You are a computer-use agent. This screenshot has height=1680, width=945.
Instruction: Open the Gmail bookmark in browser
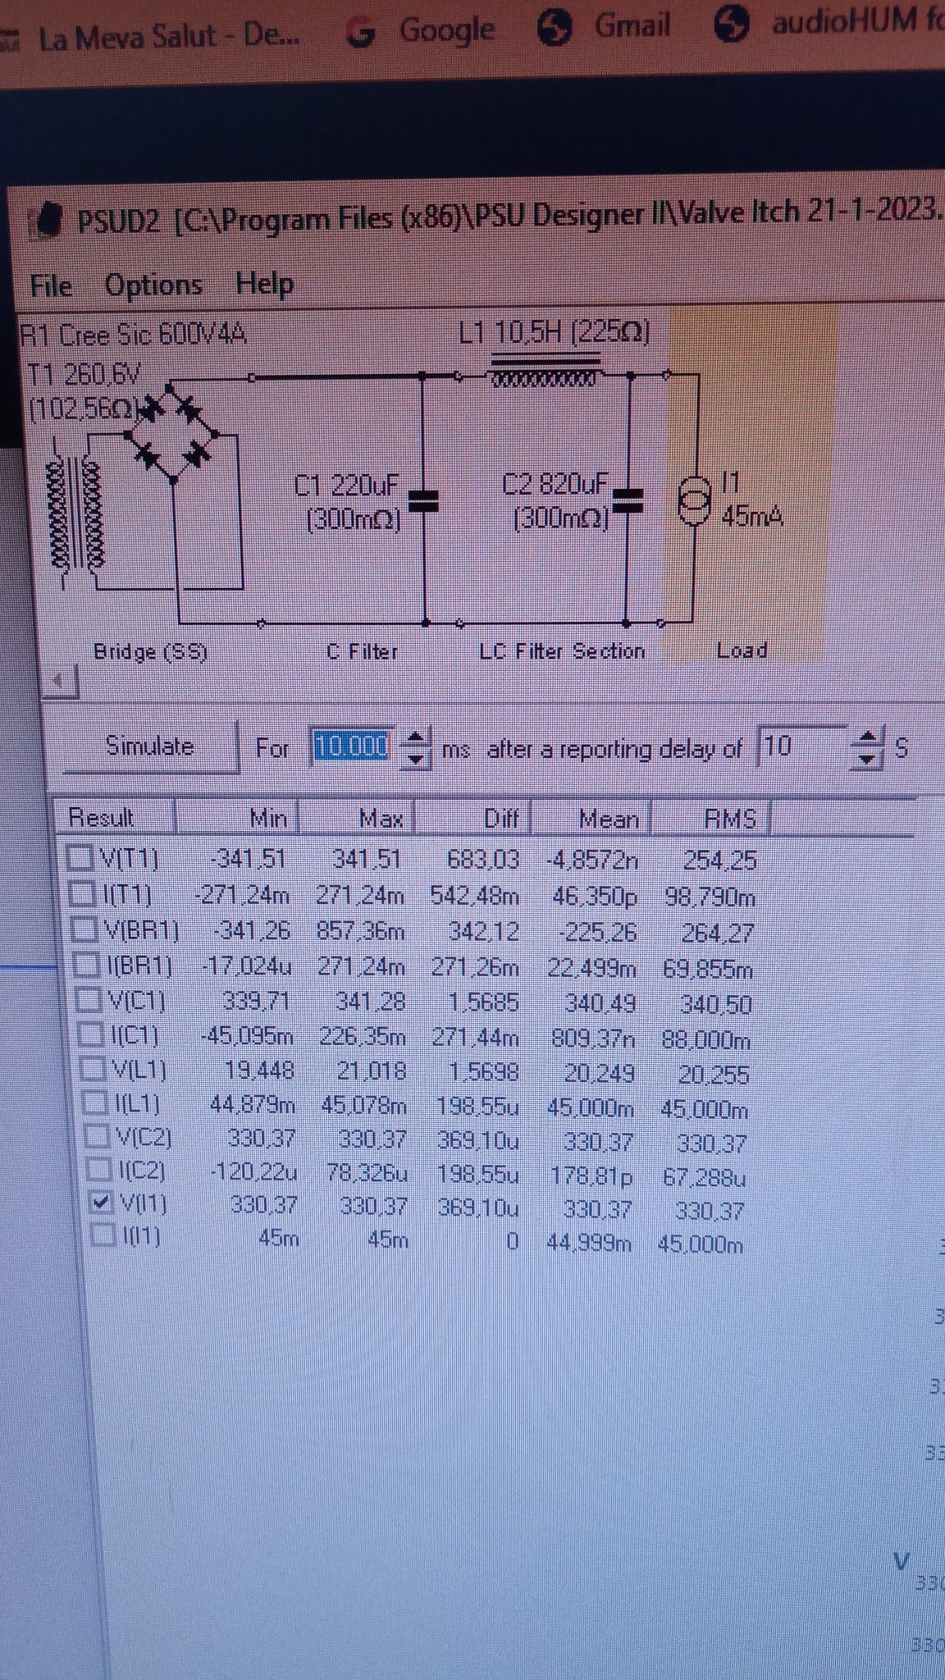click(605, 26)
